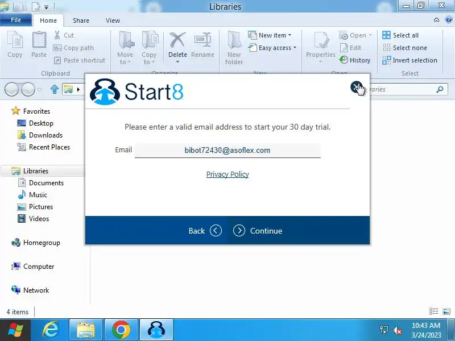Click the Properties icon in ribbon

click(321, 40)
